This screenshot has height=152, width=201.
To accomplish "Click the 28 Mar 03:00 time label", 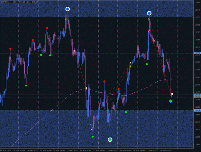I will (166, 150).
